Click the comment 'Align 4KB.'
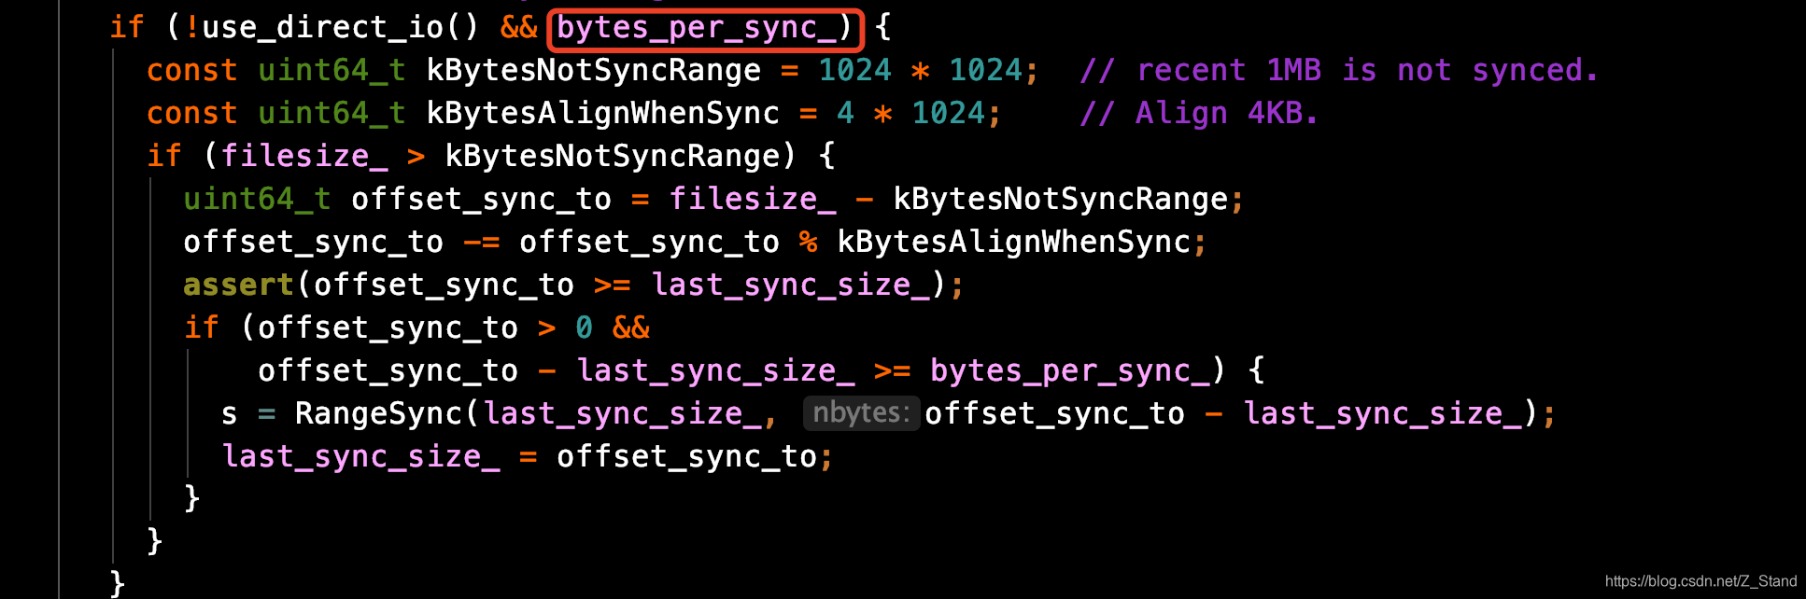Image resolution: width=1806 pixels, height=599 pixels. pyautogui.click(x=1199, y=113)
